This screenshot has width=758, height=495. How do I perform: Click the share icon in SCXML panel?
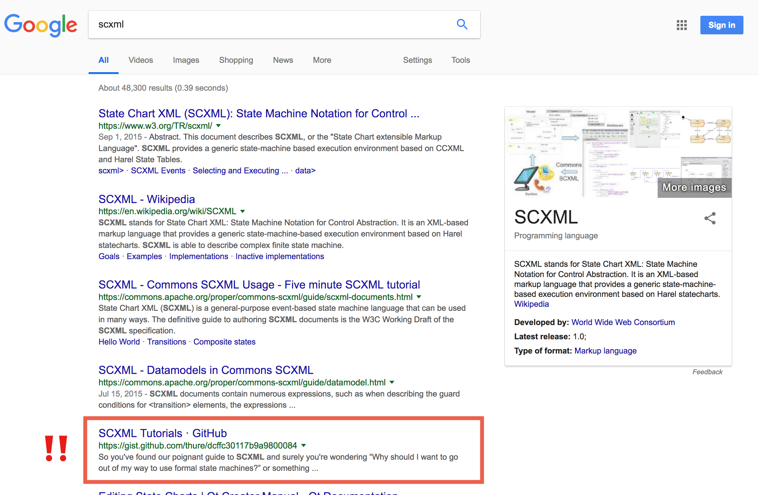pos(710,218)
